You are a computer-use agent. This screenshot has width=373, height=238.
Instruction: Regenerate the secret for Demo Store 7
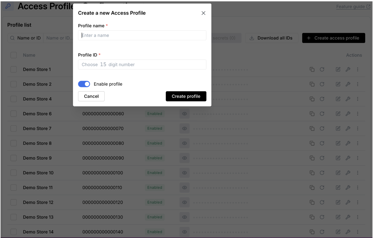(322, 129)
